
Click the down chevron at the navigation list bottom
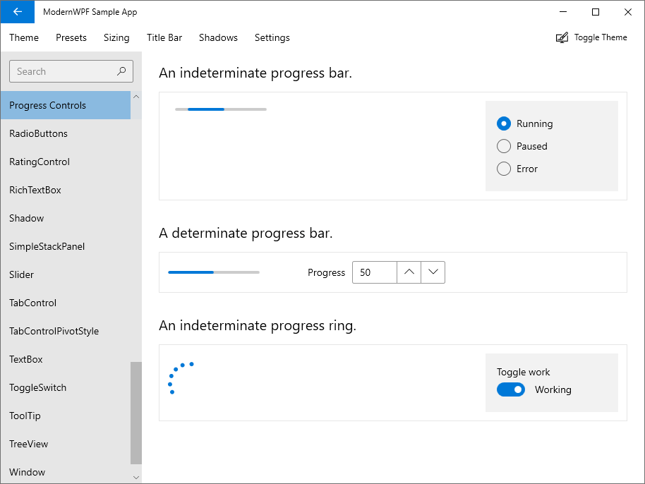click(x=135, y=477)
